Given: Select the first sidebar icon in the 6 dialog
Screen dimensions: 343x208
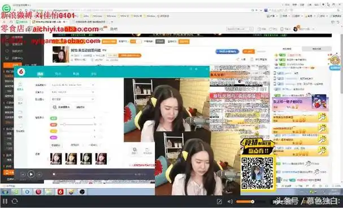Looking at the screenshot, I should point(20,86).
